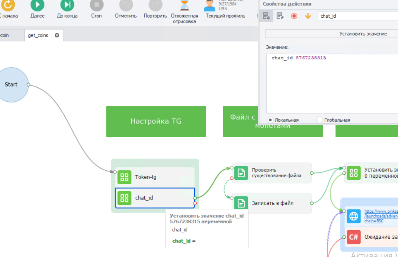
Task: Open the pinksale launchpads URL link
Action: click(381, 216)
